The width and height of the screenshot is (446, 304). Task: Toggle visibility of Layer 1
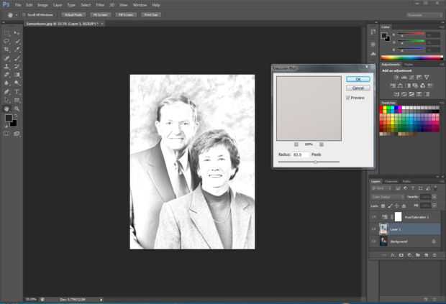(x=374, y=229)
